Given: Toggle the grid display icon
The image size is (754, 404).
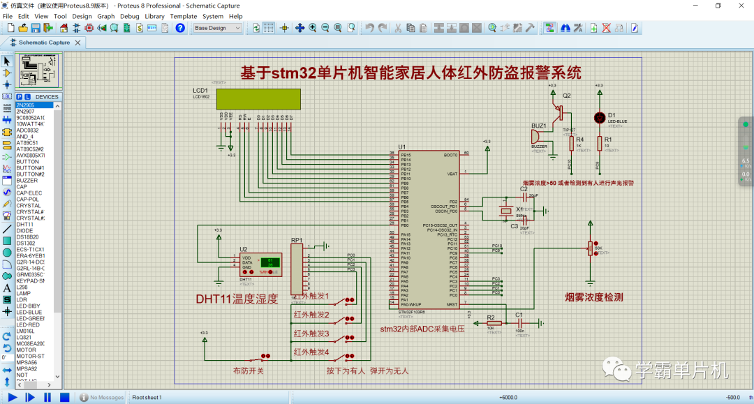Looking at the screenshot, I should coord(269,28).
